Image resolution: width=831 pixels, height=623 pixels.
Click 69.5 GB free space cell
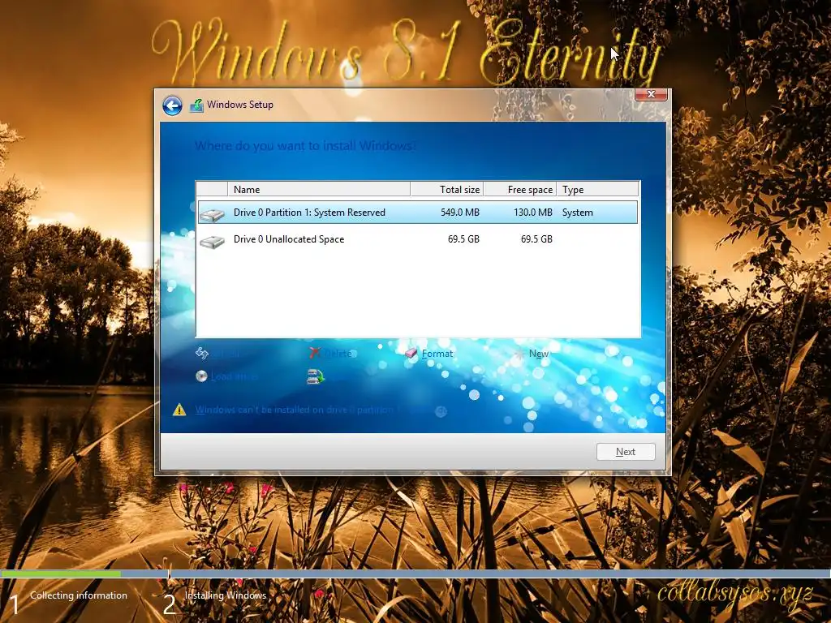click(536, 239)
